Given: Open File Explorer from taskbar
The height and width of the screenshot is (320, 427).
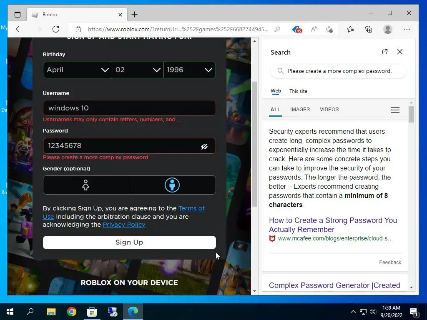Looking at the screenshot, I should pos(51,312).
